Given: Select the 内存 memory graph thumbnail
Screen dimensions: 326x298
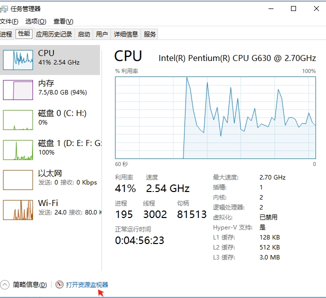Looking at the screenshot, I should 18,90.
